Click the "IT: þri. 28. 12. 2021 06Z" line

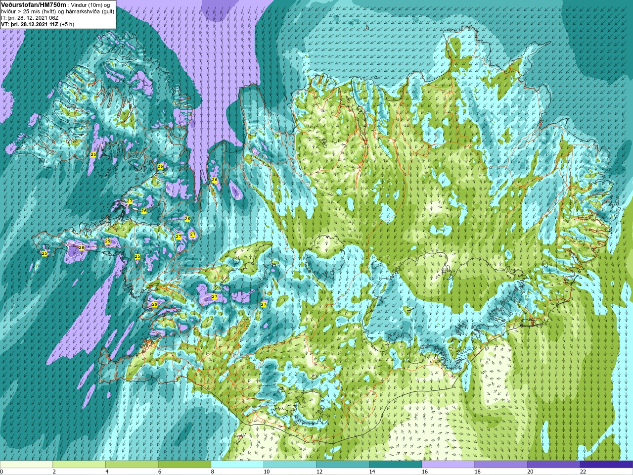[30, 18]
